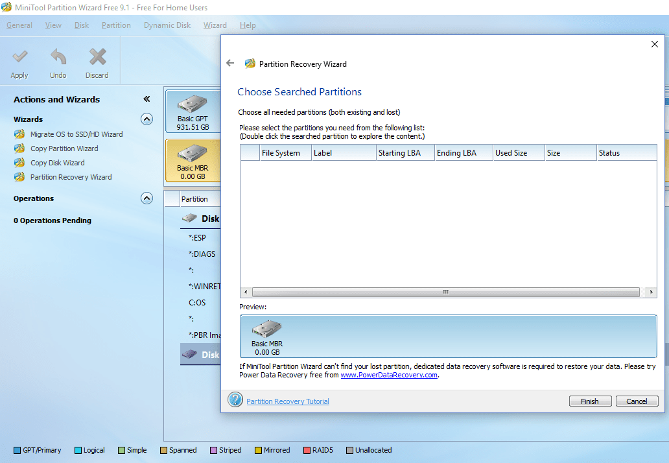Click the Cancel button
Image resolution: width=669 pixels, height=463 pixels.
(637, 401)
